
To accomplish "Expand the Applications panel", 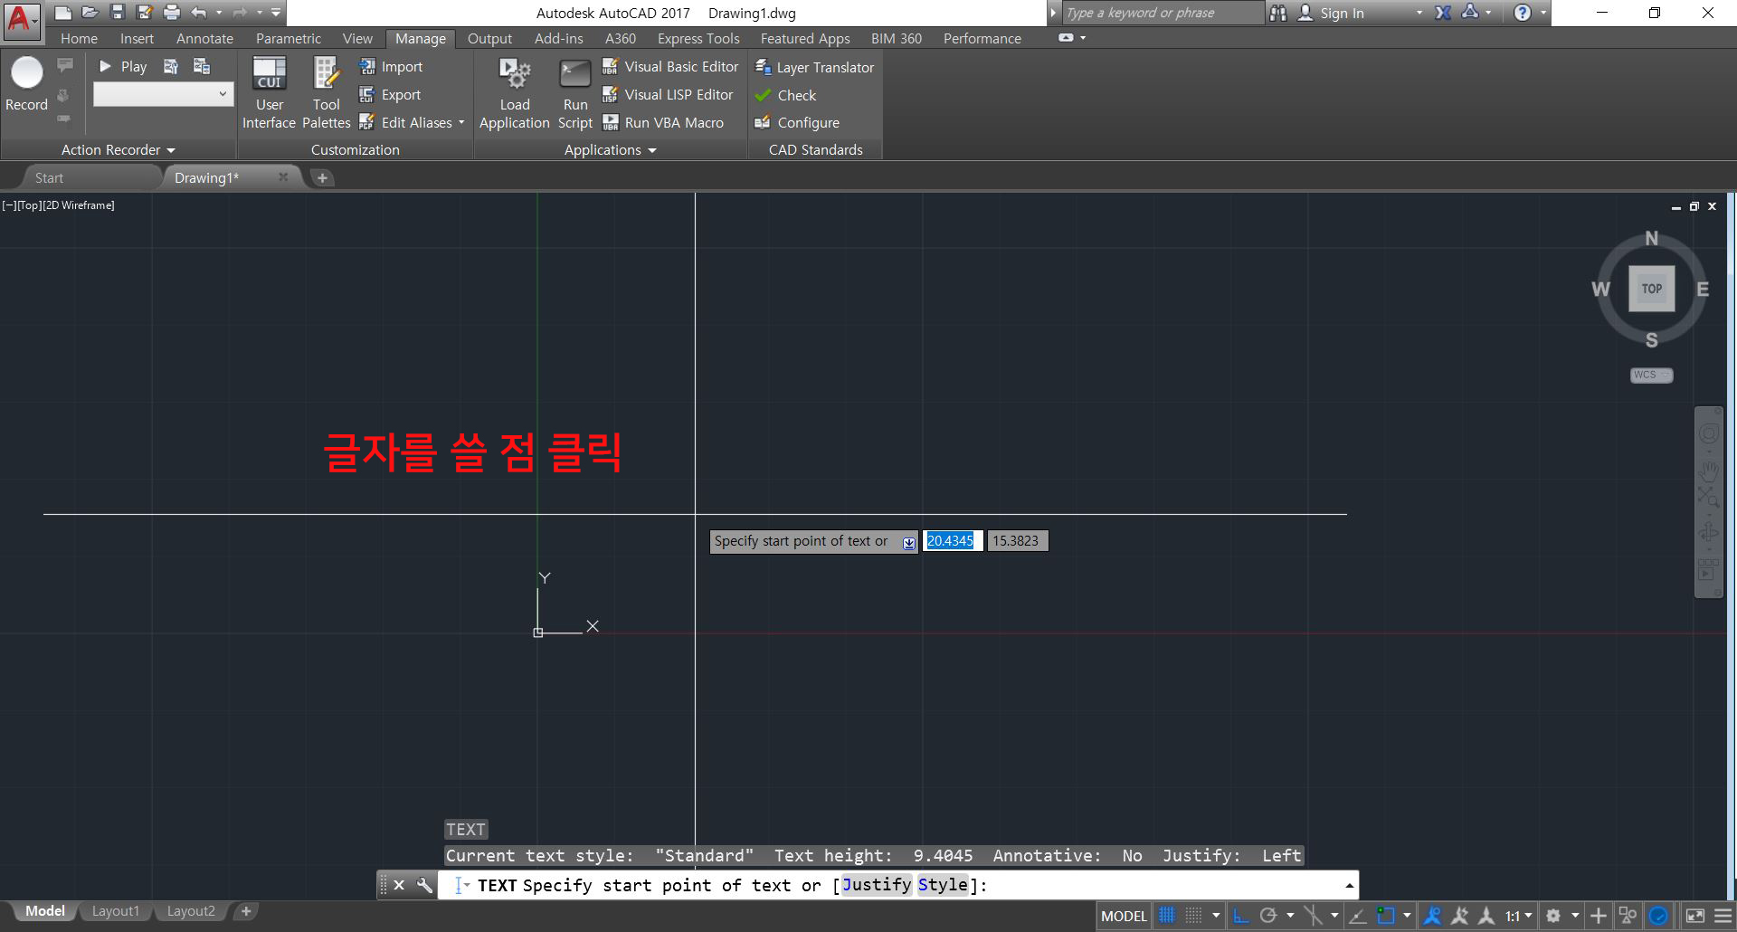I will click(x=610, y=149).
